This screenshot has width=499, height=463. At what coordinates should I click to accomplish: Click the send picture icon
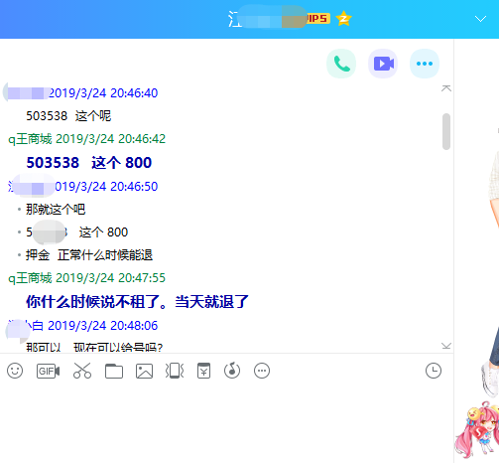[144, 371]
